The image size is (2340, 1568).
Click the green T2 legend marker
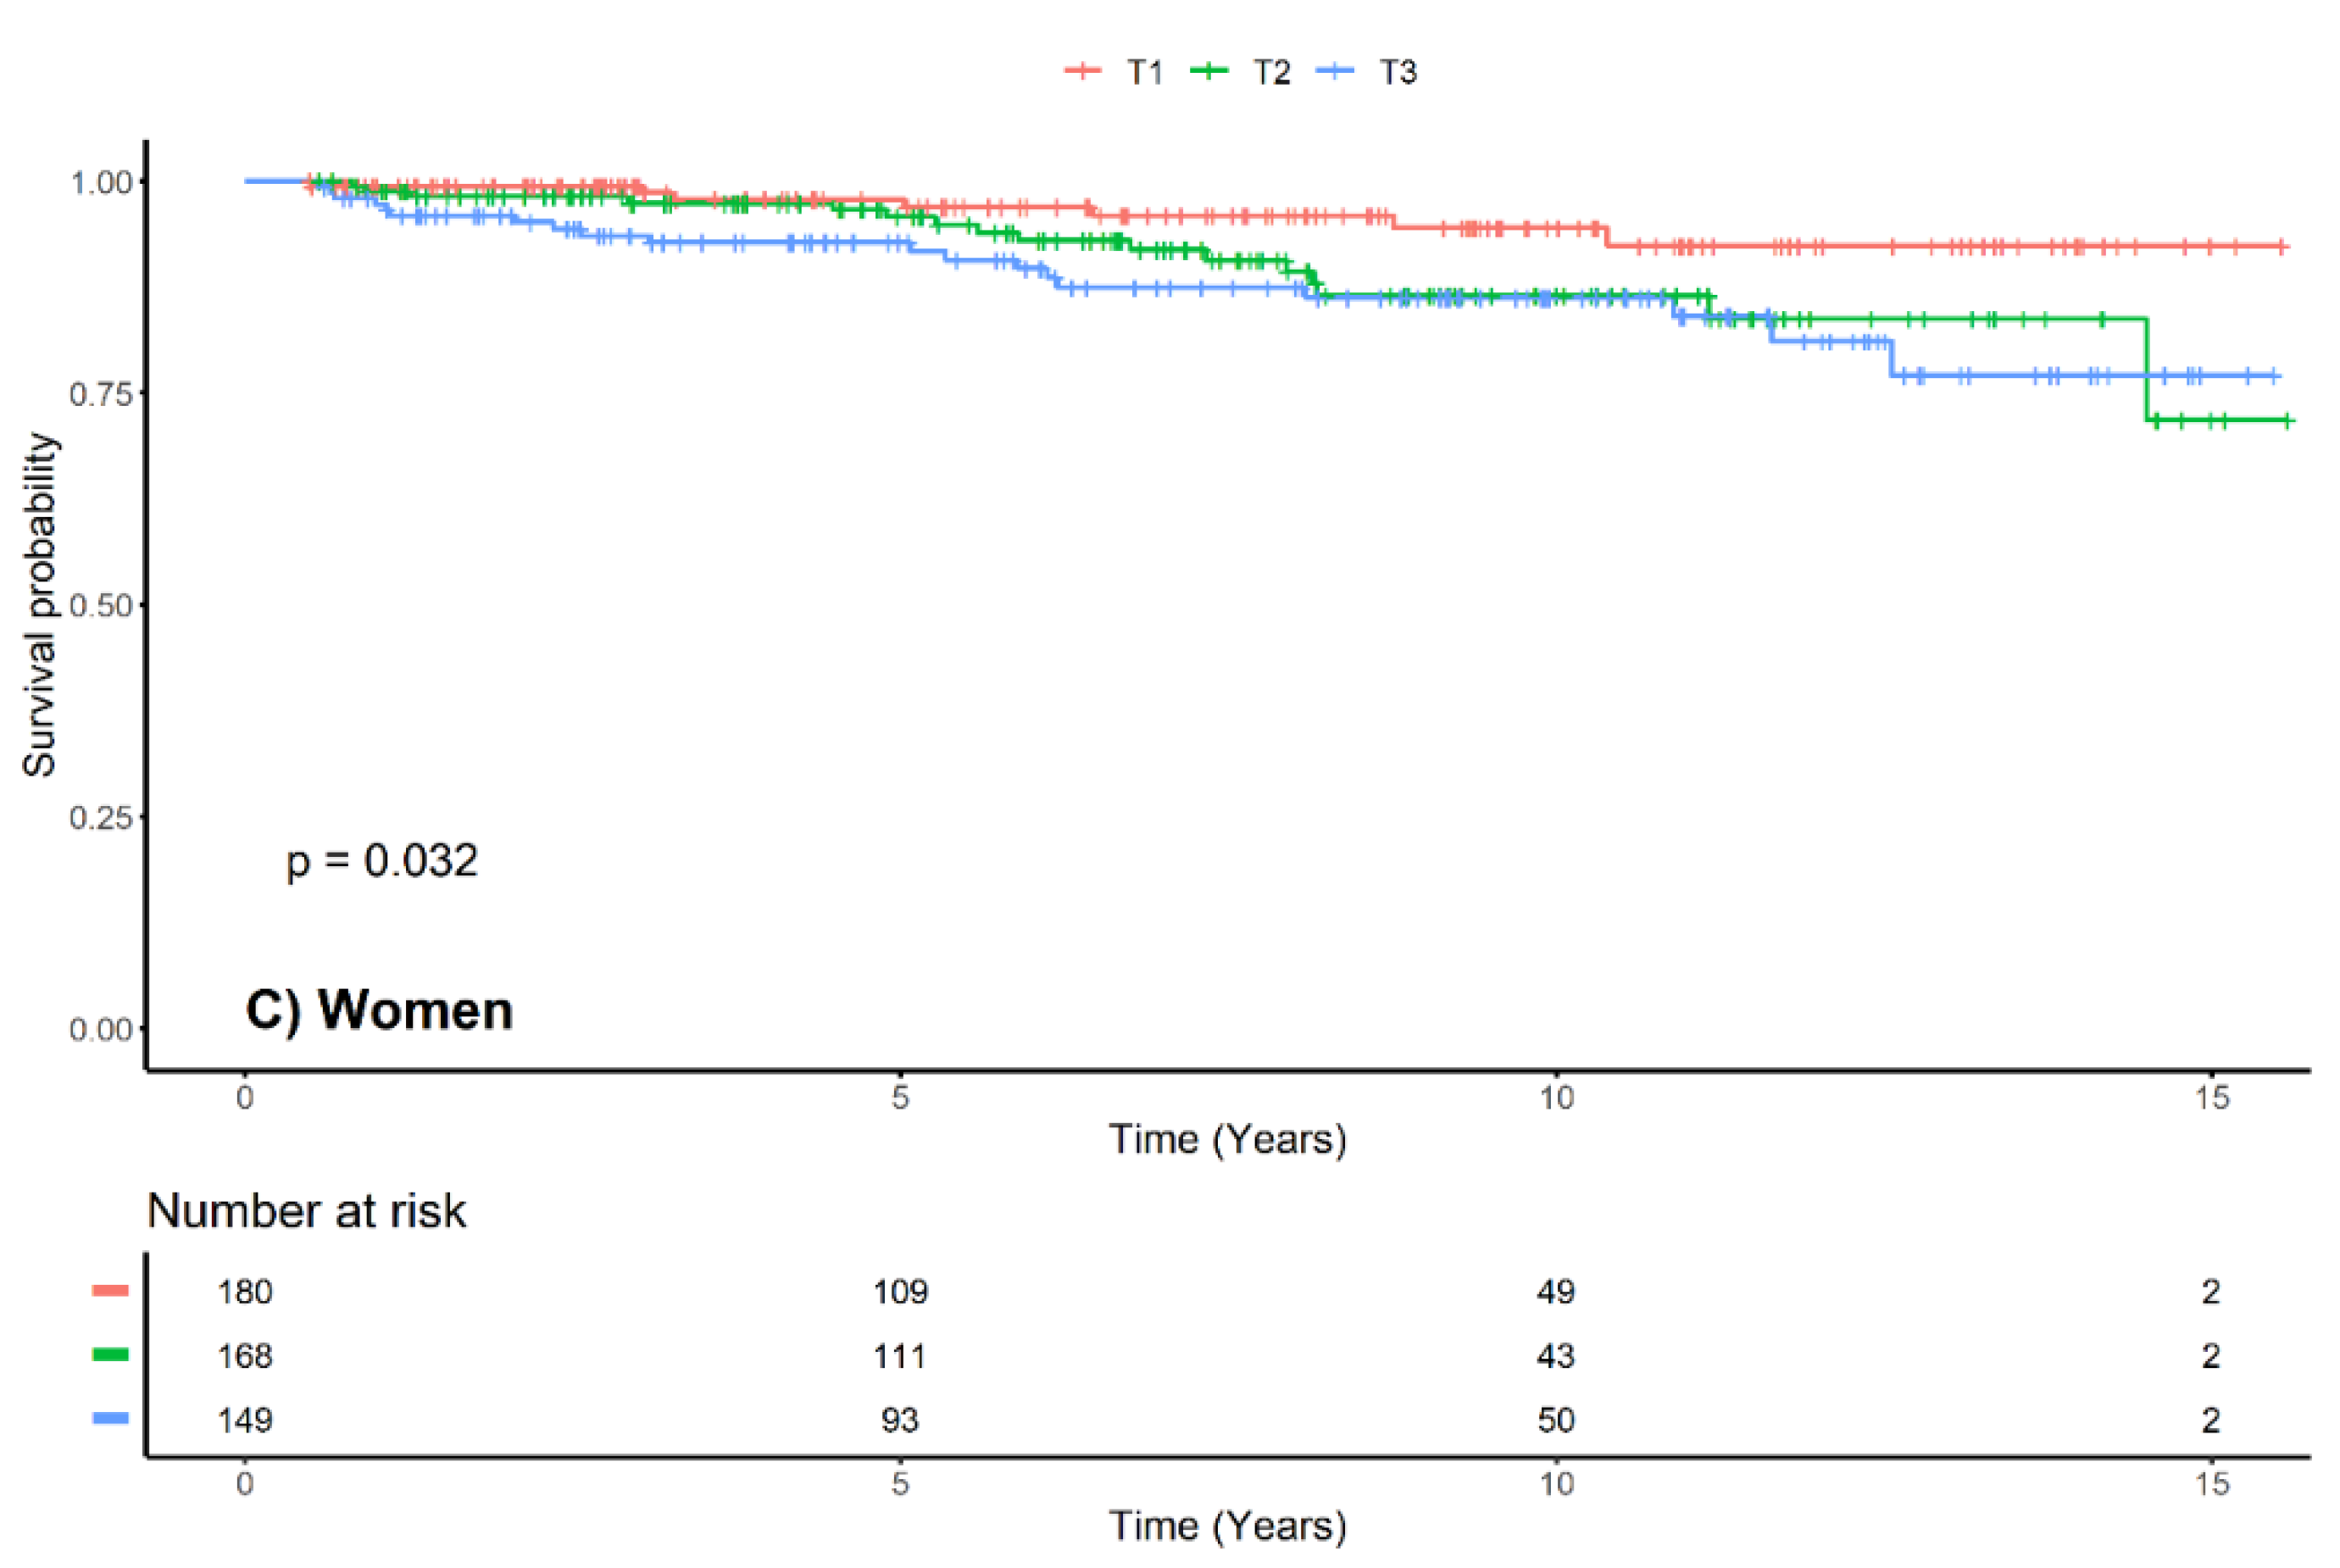tap(1209, 71)
